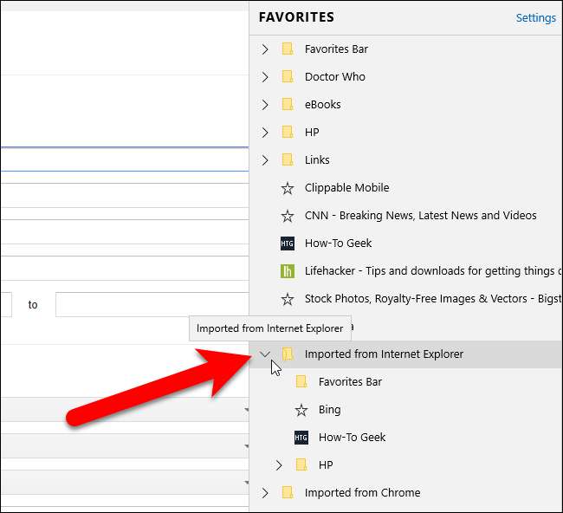Select the nested Favorites Bar folder

[350, 382]
